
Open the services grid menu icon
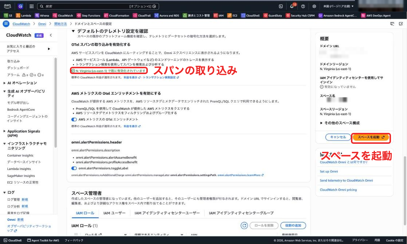[31, 6]
